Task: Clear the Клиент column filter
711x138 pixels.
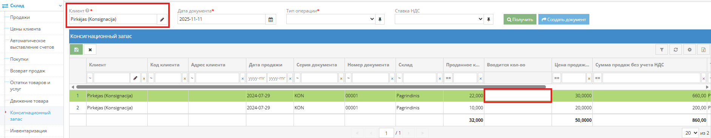Action: point(144,78)
